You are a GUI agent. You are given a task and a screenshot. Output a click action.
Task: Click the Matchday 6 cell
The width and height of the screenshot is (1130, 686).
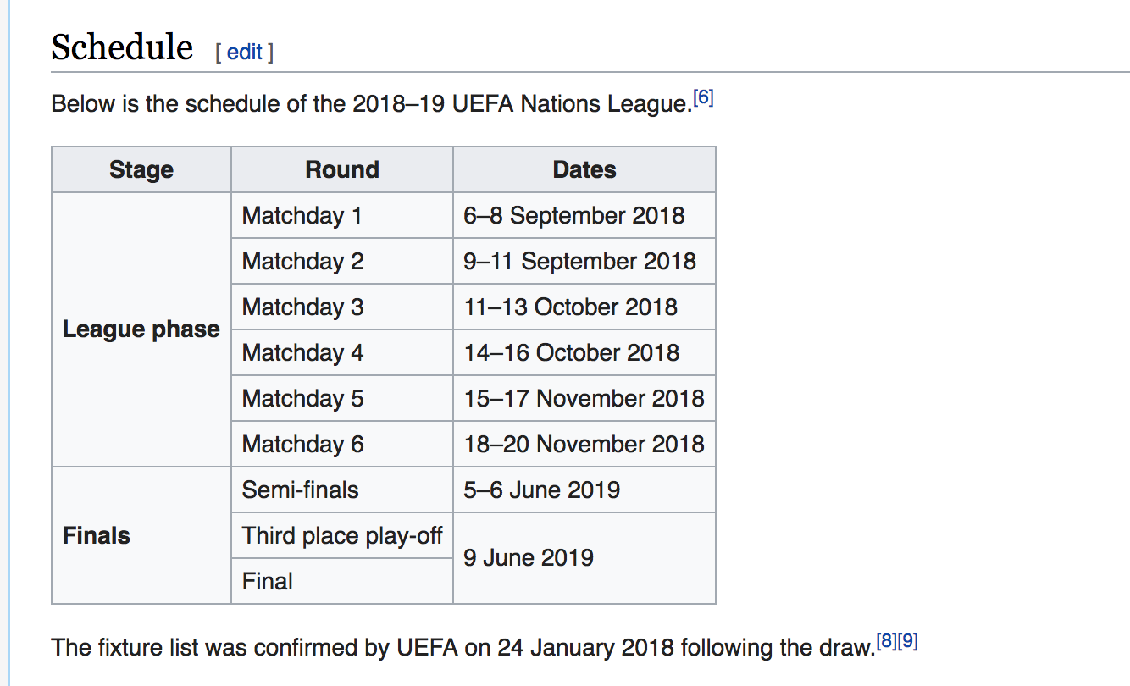click(x=302, y=445)
